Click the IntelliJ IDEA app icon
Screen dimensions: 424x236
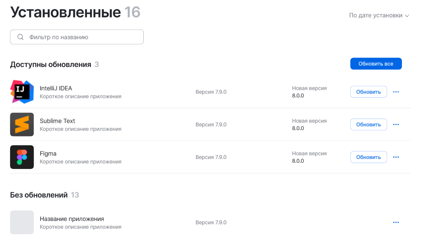point(22,92)
